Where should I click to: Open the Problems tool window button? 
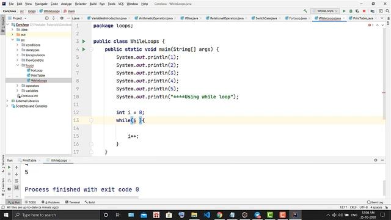coord(51,202)
